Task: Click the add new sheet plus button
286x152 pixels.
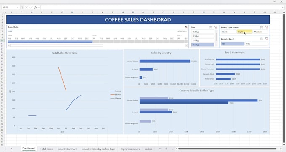Action: pos(166,149)
